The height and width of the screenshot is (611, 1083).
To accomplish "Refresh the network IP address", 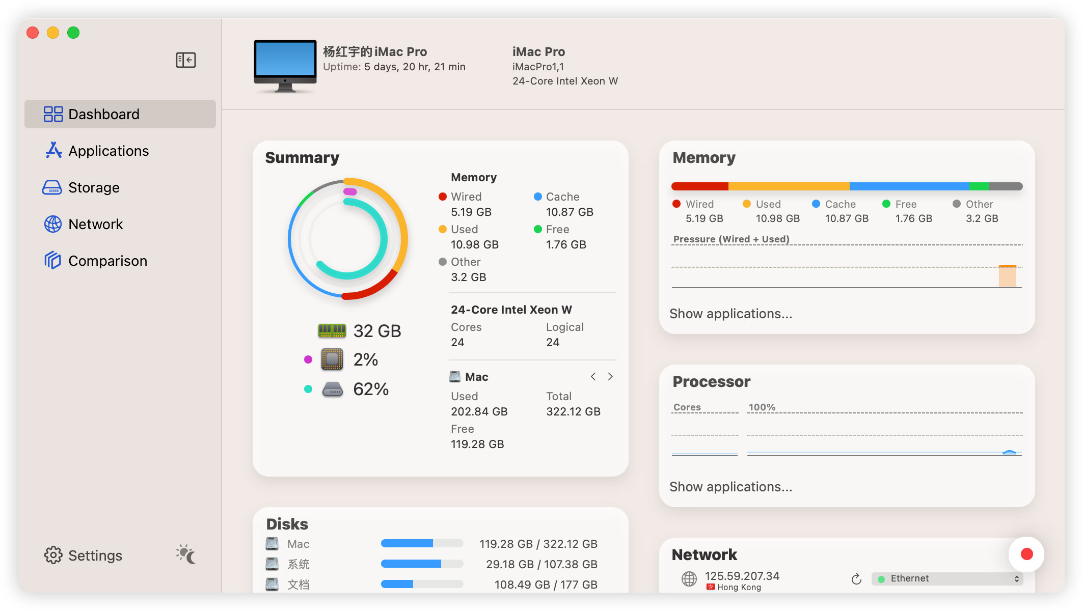I will (x=856, y=579).
